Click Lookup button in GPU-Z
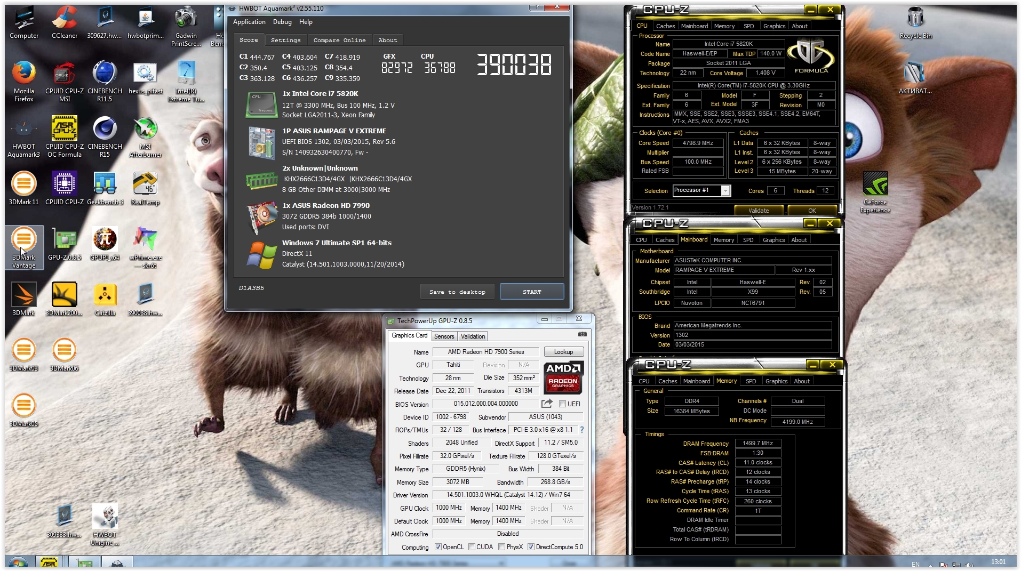 point(563,352)
